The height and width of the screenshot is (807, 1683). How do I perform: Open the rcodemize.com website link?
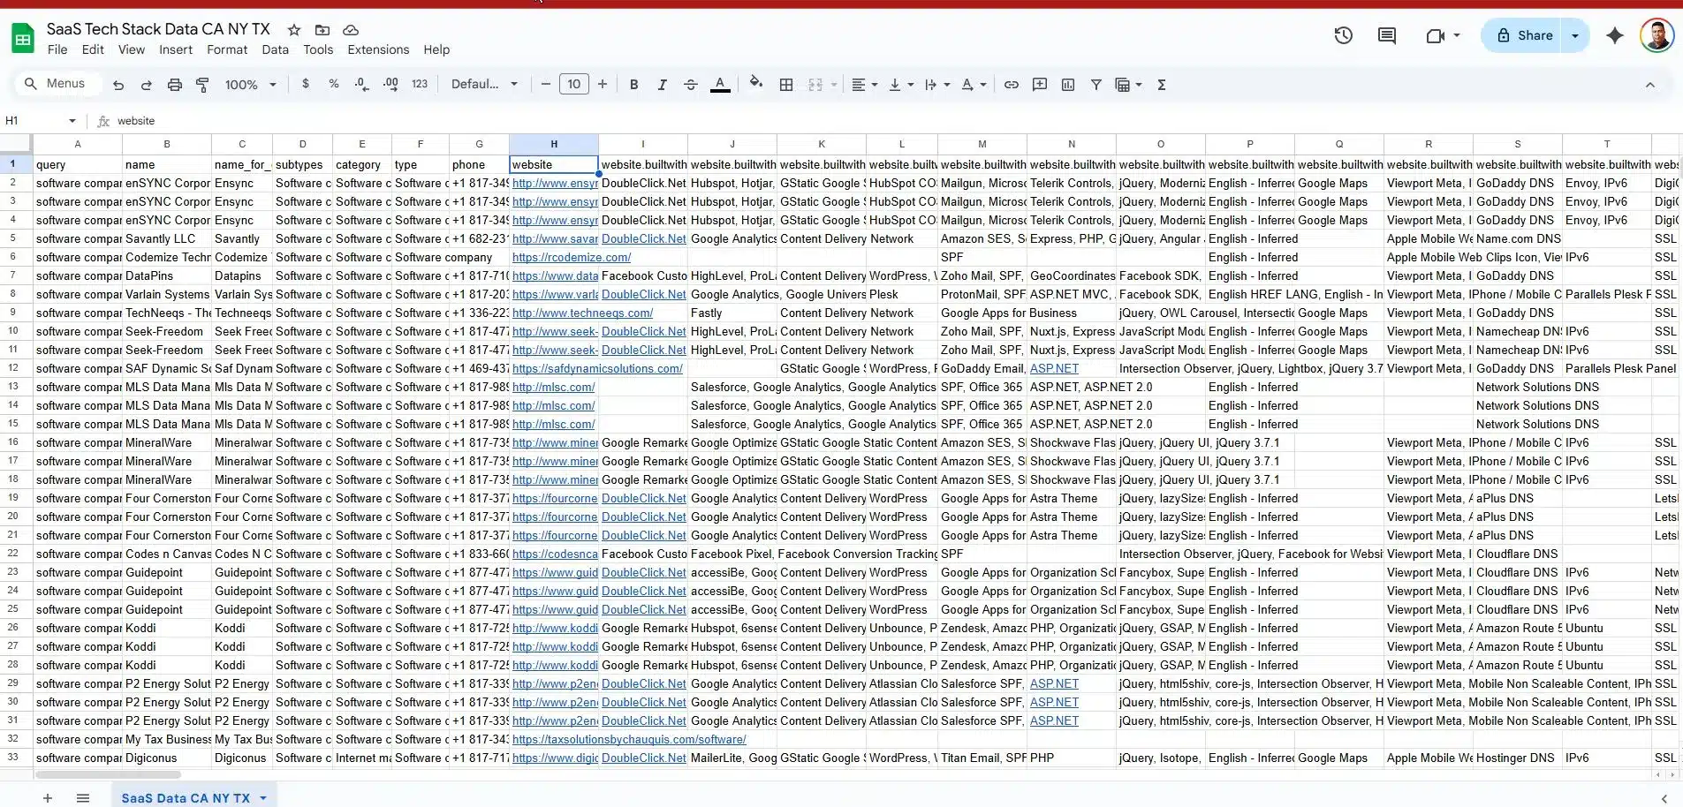571,258
